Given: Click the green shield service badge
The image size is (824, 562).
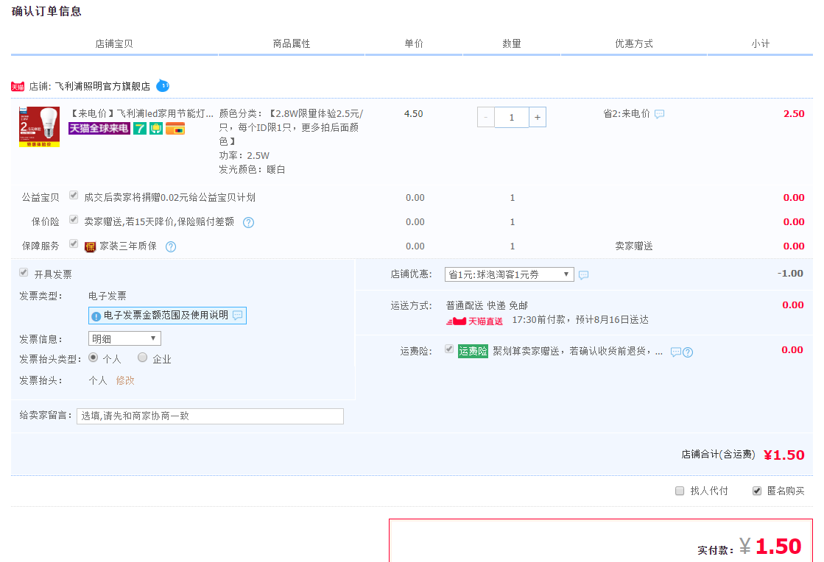Looking at the screenshot, I should (x=156, y=129).
